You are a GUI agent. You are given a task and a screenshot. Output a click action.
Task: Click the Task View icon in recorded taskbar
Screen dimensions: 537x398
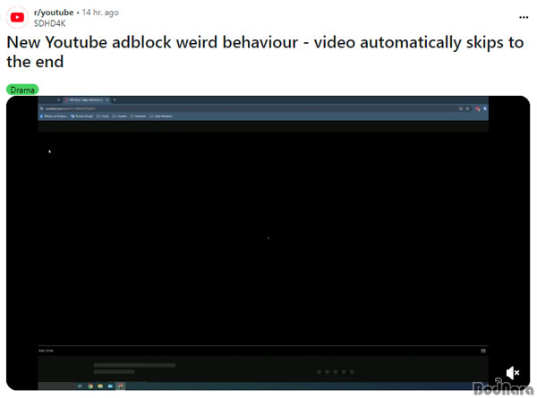[80, 386]
